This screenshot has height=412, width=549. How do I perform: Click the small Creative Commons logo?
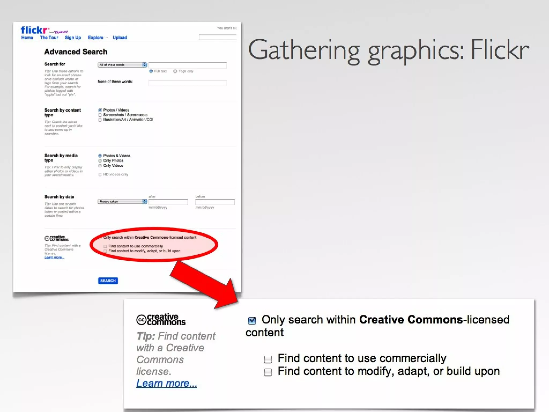pos(56,238)
